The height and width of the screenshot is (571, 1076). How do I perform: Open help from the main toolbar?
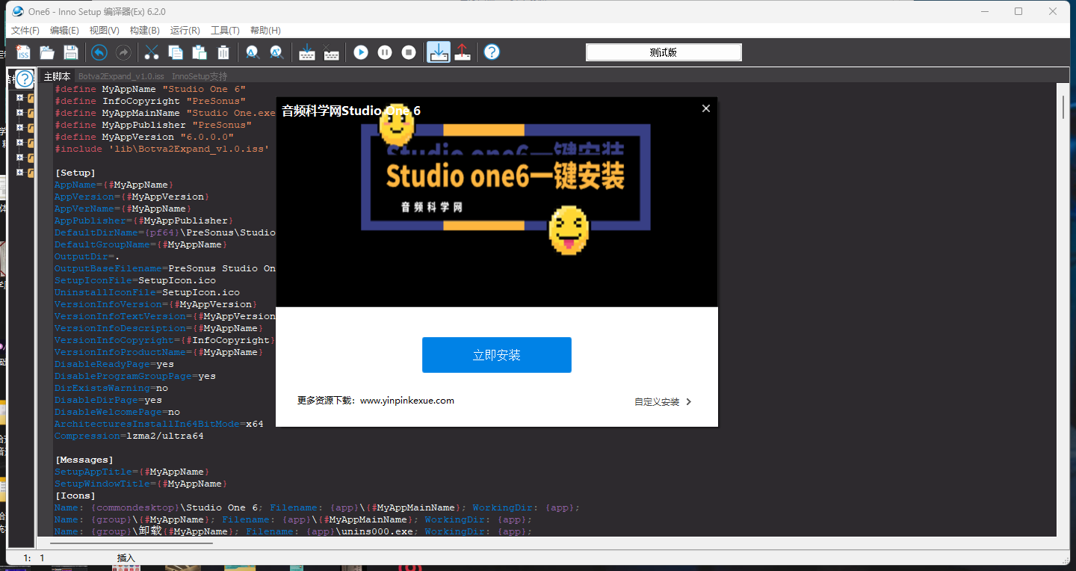point(492,52)
